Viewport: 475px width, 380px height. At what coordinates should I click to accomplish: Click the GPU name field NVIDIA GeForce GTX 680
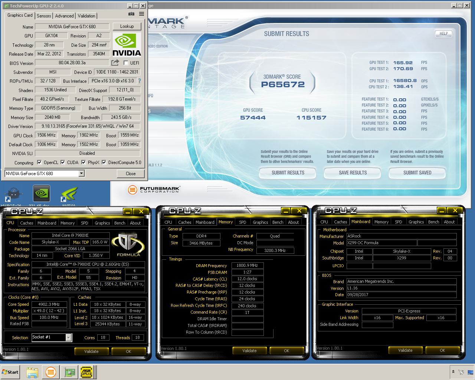pos(72,27)
